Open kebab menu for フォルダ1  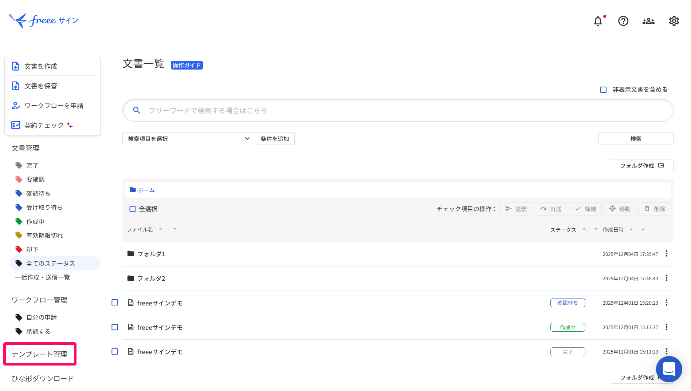point(667,254)
